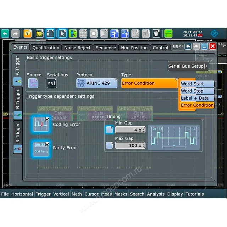Viewport: 227px width, 227px height.
Task: Open the Error Condition type dropdown
Action: click(149, 83)
